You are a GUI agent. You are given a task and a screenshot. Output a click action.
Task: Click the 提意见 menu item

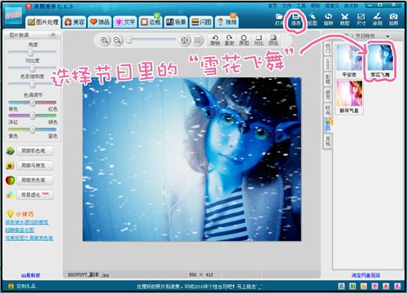(x=332, y=6)
